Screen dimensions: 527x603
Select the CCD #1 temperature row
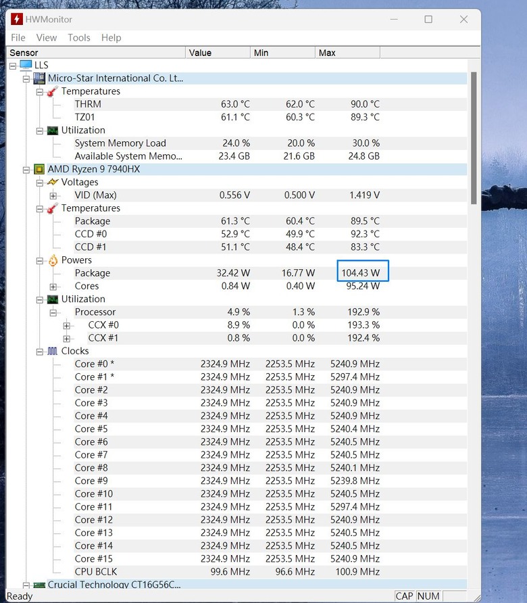(270, 247)
